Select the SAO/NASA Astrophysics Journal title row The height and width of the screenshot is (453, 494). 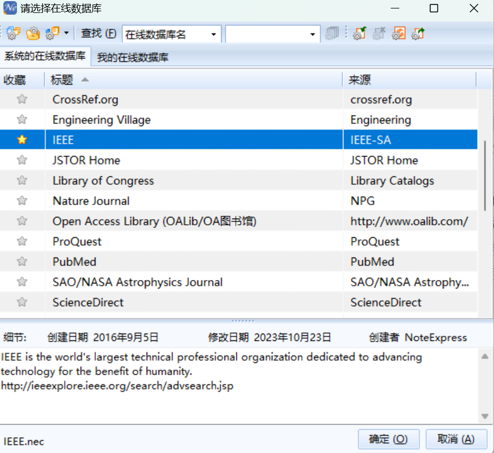[194, 282]
